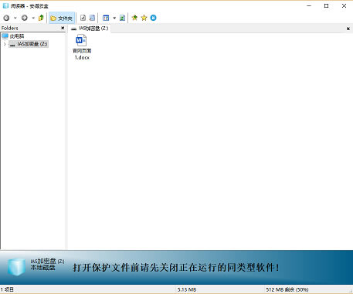The width and height of the screenshot is (353, 294).
Task: Click the round blue icon in the toolbar
Action: pyautogui.click(x=153, y=18)
